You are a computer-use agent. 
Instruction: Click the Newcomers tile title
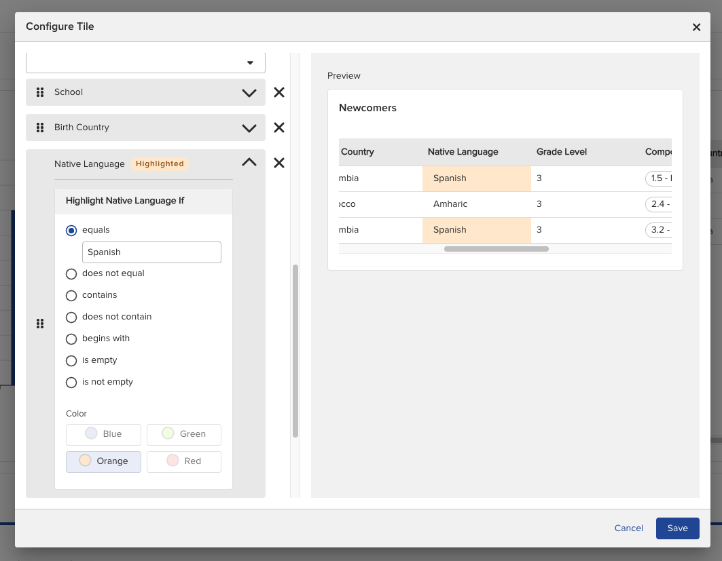pos(367,108)
